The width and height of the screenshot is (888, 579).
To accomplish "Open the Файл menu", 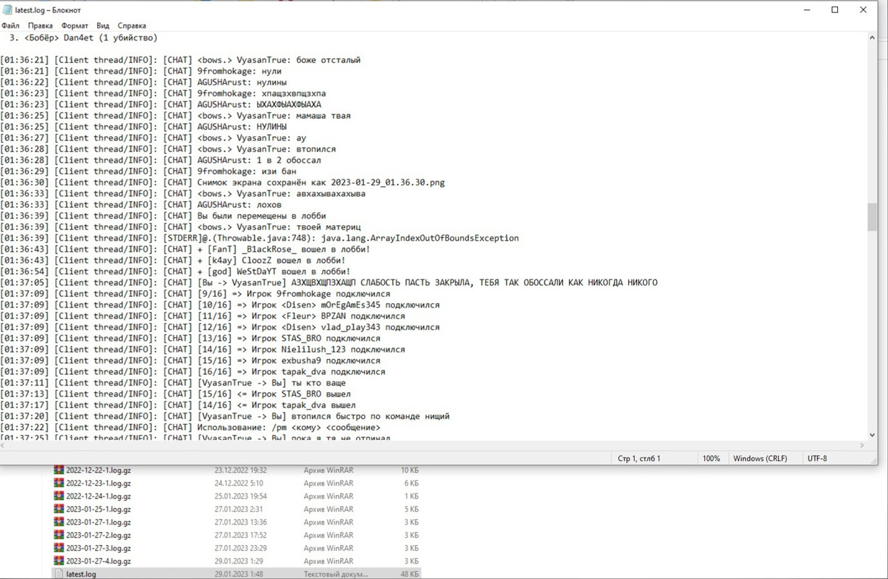I will click(x=11, y=25).
